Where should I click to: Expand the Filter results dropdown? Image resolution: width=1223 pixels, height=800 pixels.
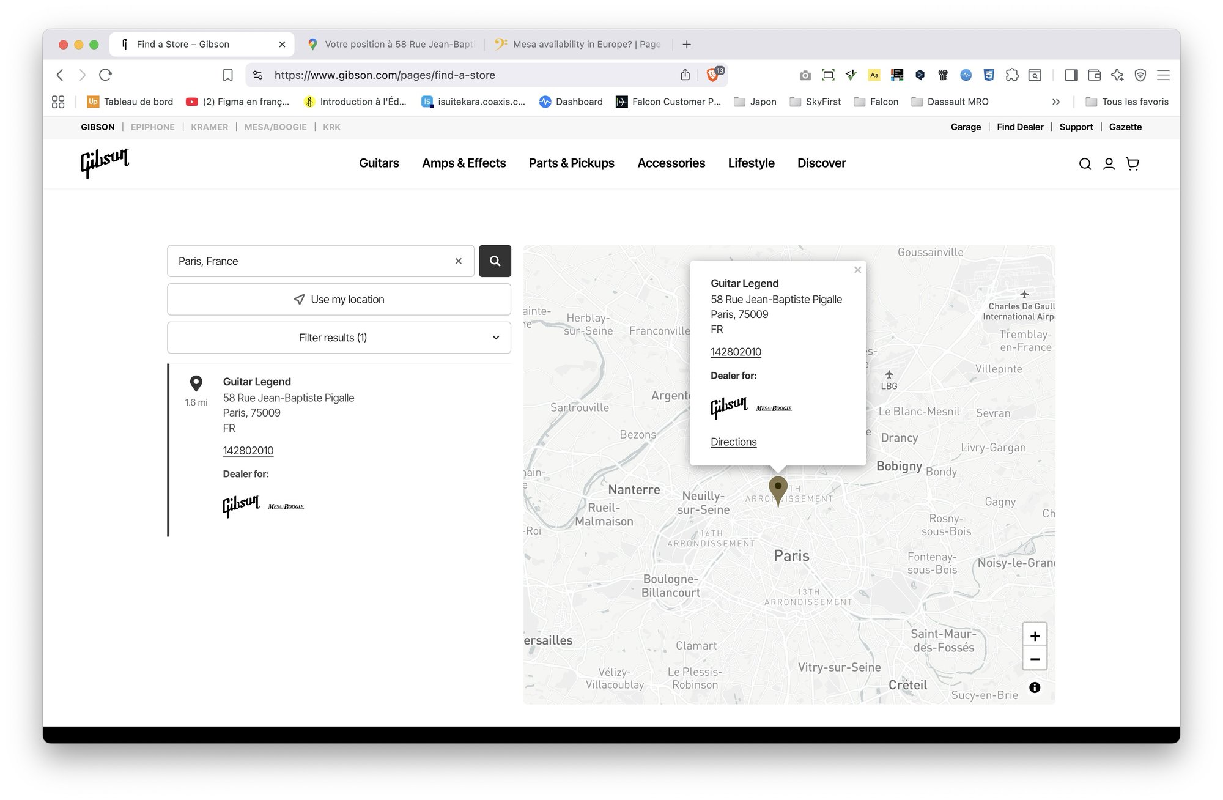pyautogui.click(x=339, y=338)
